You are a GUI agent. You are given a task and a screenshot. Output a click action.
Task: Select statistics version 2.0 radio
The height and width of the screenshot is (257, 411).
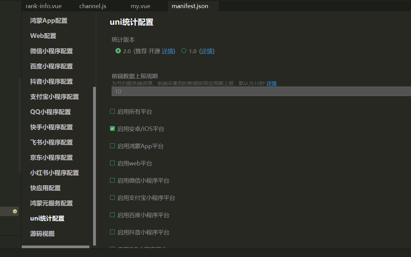click(x=118, y=51)
